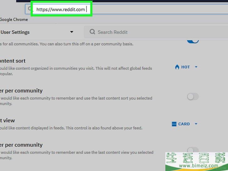Click the search magnifier icon in address bar

tap(30, 8)
